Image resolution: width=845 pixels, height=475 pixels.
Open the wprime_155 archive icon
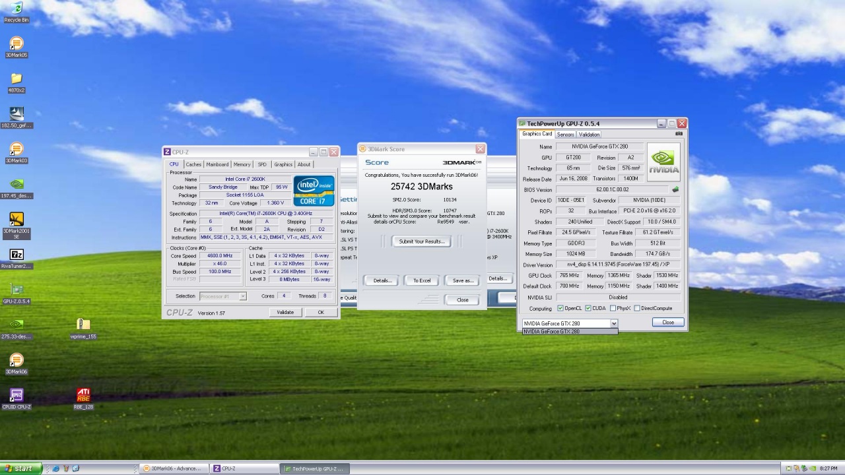pos(83,325)
